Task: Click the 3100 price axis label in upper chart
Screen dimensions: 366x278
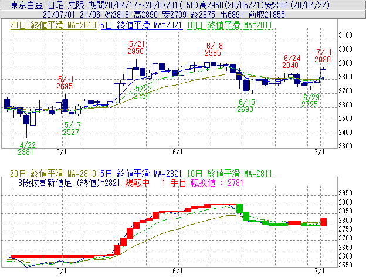Action: tap(345, 35)
